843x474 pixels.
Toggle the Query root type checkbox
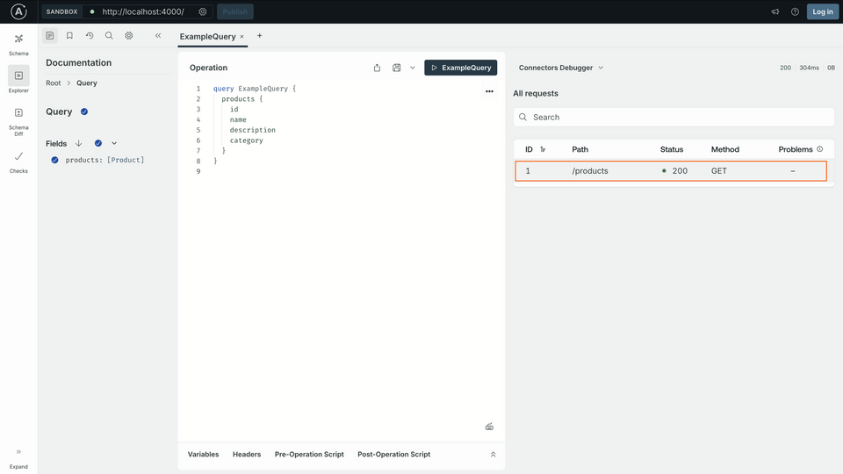click(84, 111)
